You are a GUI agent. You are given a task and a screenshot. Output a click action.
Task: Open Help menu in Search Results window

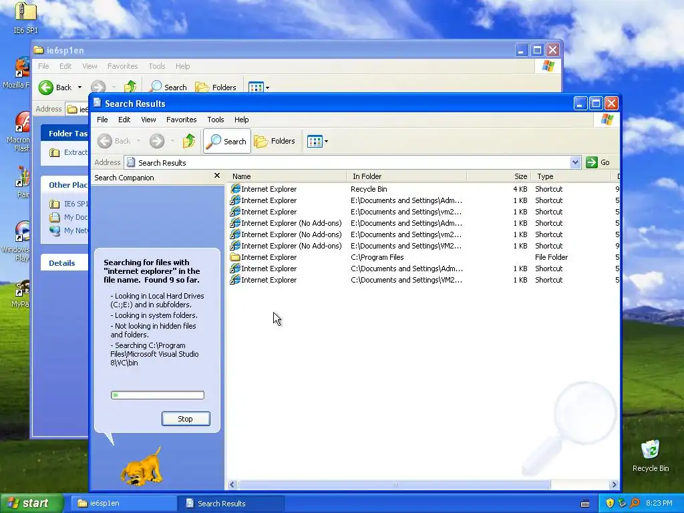click(x=241, y=120)
